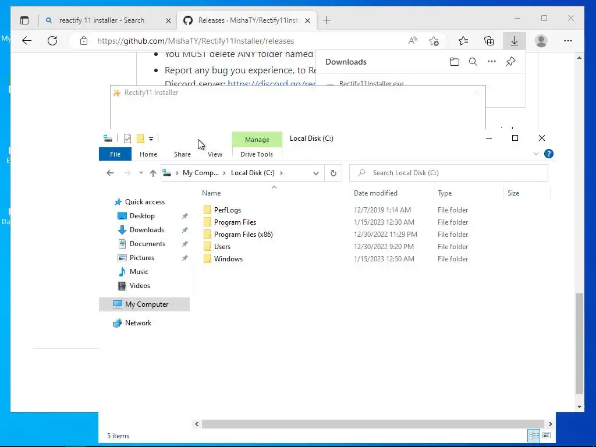Image resolution: width=596 pixels, height=447 pixels.
Task: Open Read aloud in the address bar
Action: [x=413, y=41]
